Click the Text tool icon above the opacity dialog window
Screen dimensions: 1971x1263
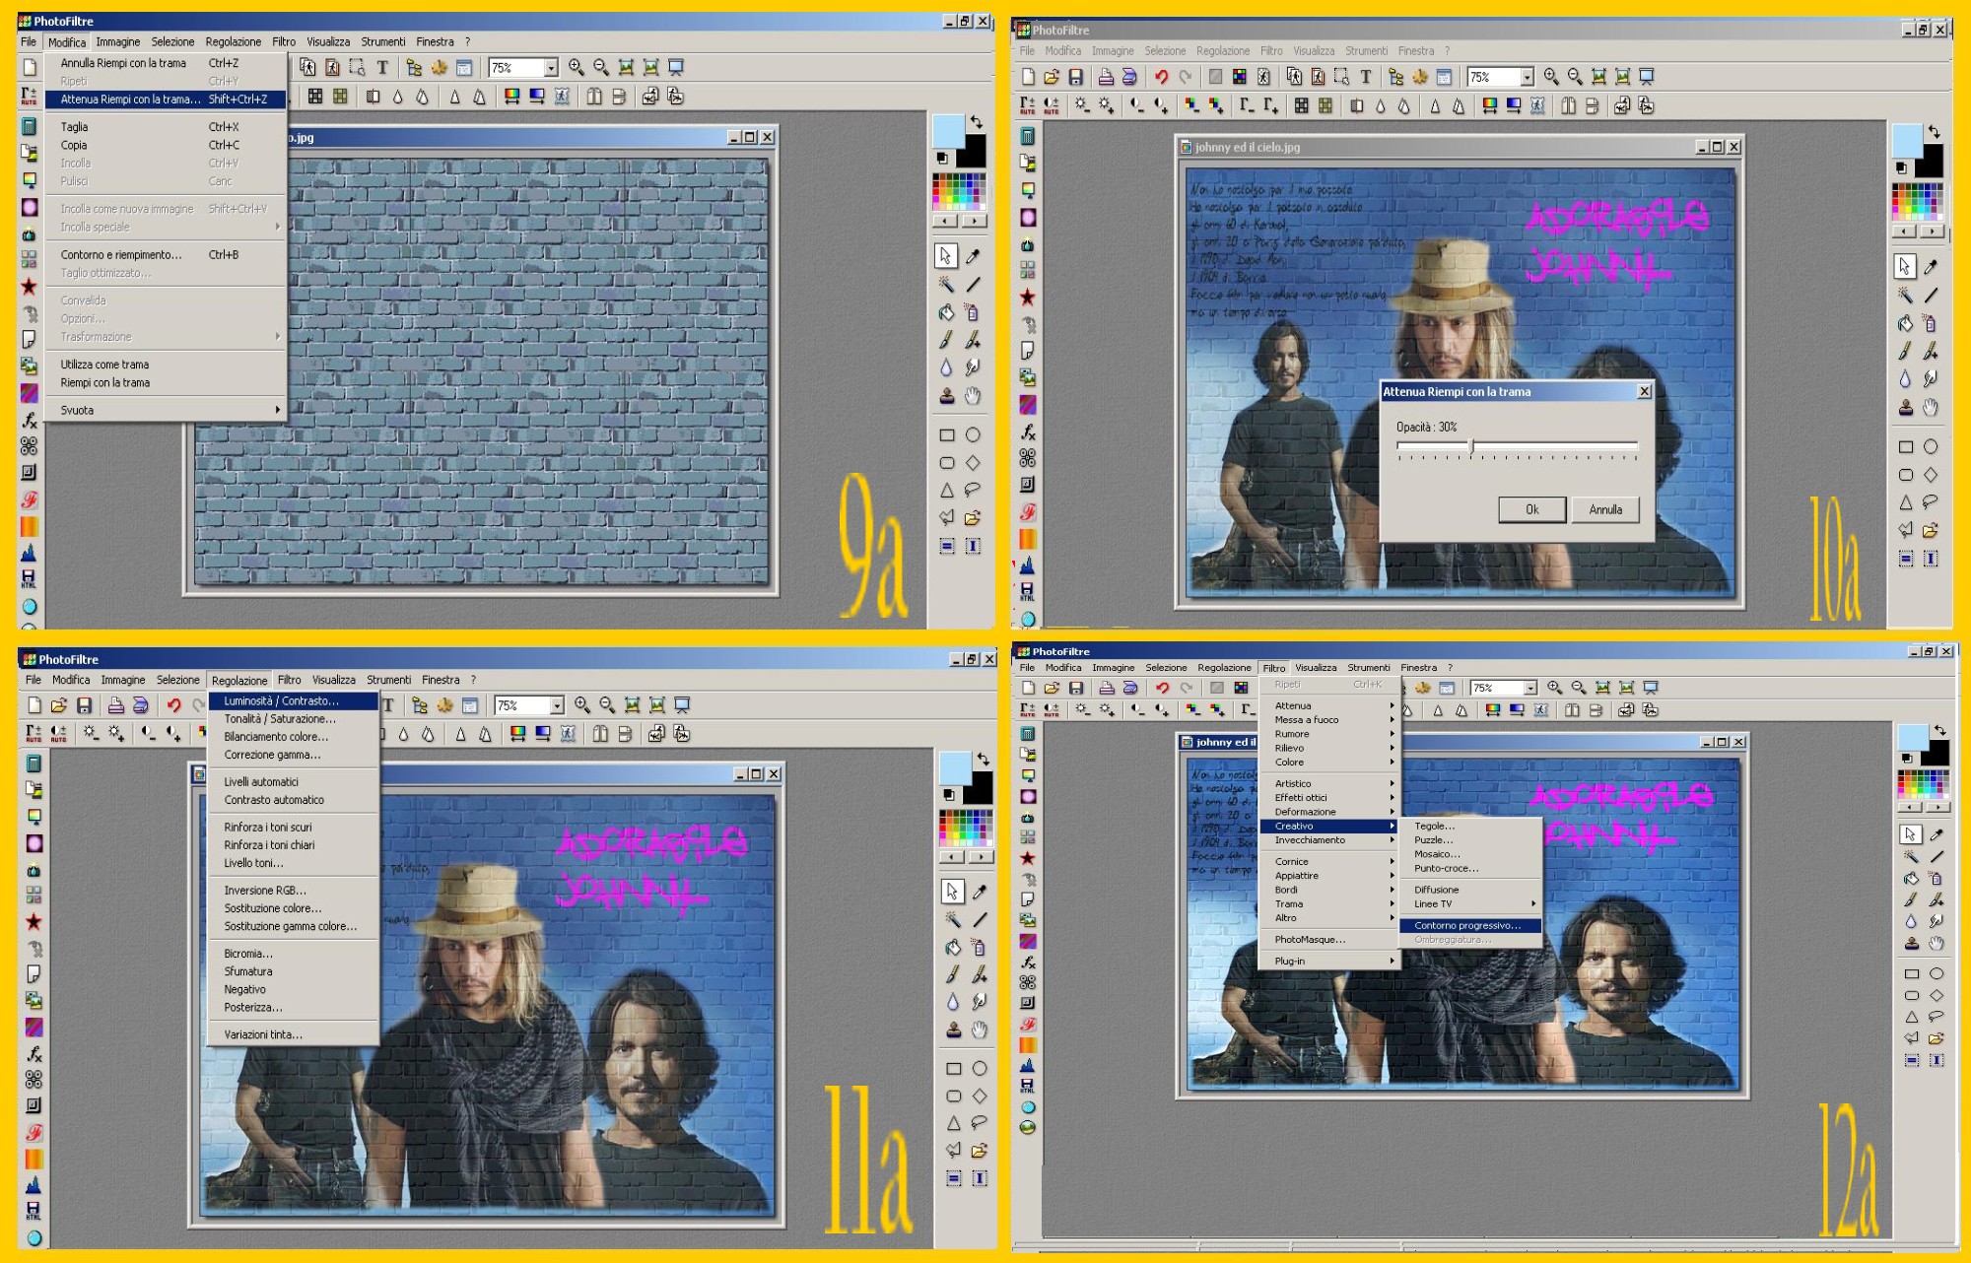click(x=1366, y=77)
